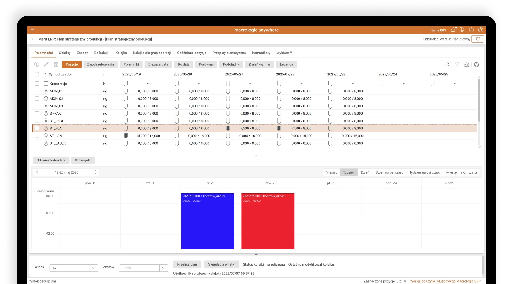
Task: Open the notifications bell
Action: (x=453, y=30)
